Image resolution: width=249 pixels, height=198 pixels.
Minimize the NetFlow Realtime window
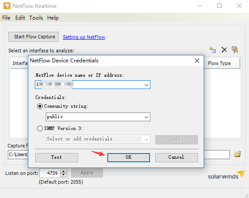click(200, 6)
